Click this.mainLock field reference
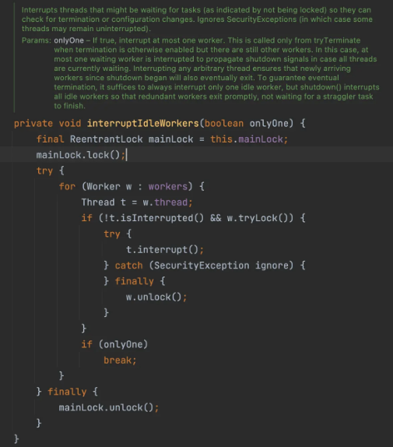 247,139
